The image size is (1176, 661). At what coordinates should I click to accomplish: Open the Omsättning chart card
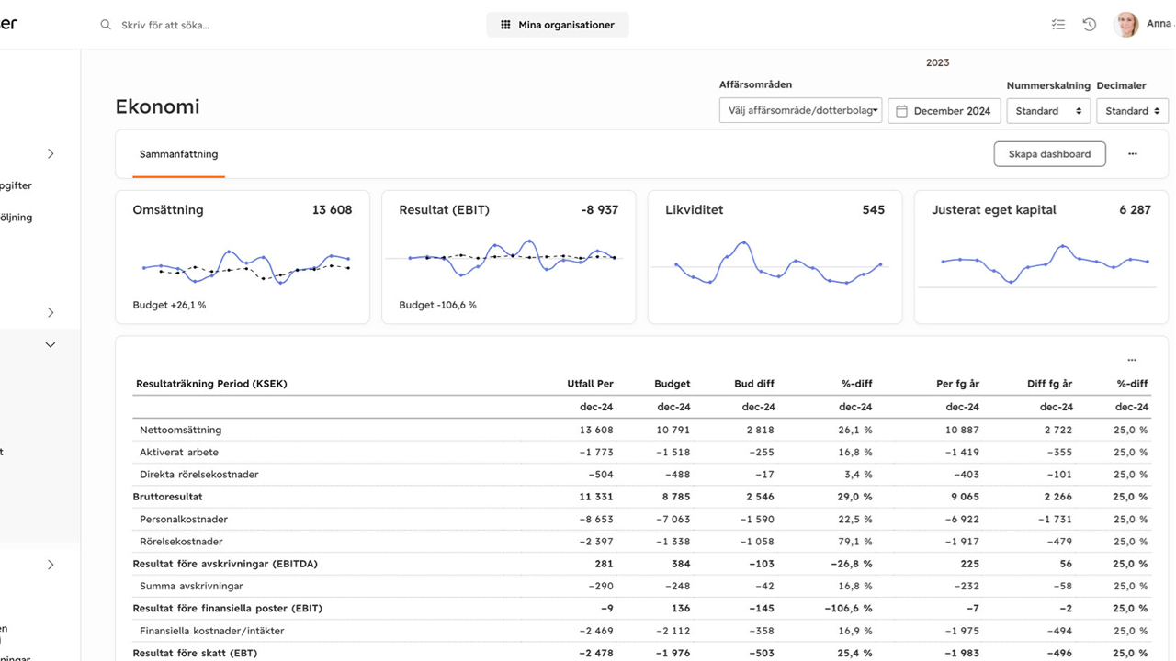click(243, 257)
